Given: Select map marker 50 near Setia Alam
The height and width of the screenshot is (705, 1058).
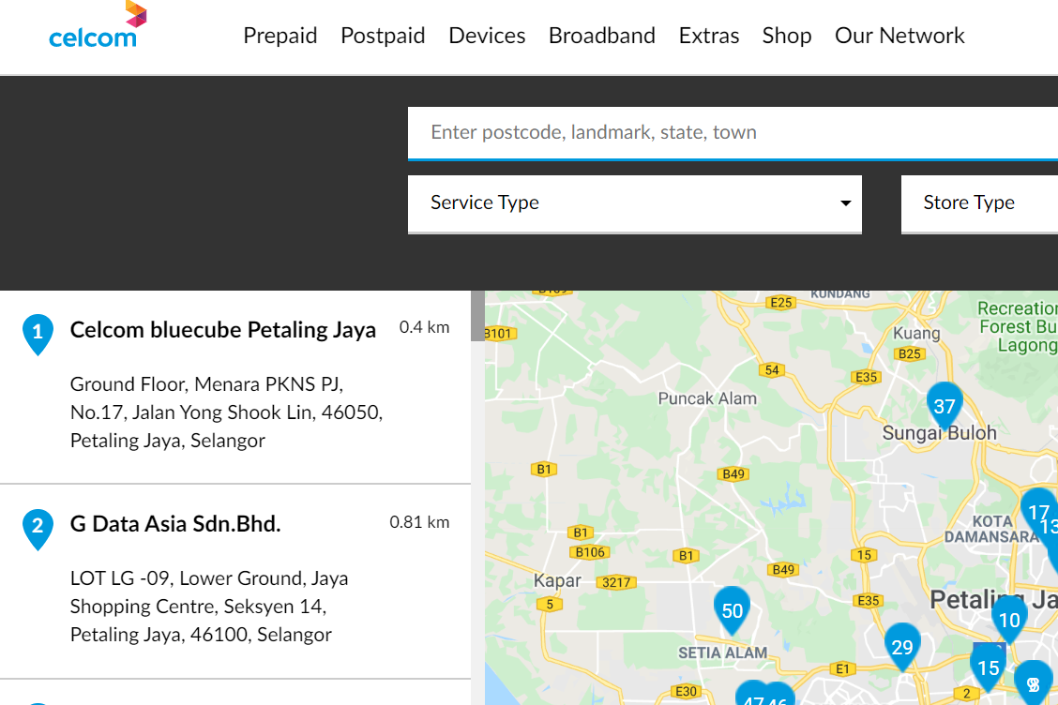Looking at the screenshot, I should (x=733, y=610).
